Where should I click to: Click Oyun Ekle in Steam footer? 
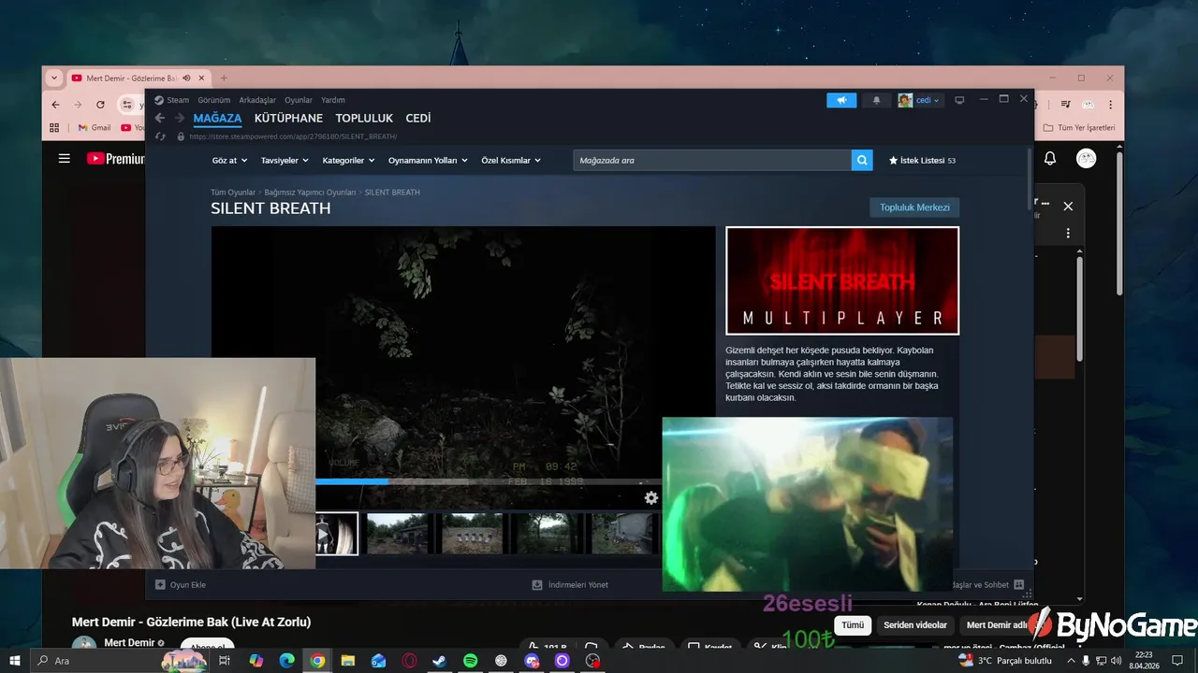[180, 585]
